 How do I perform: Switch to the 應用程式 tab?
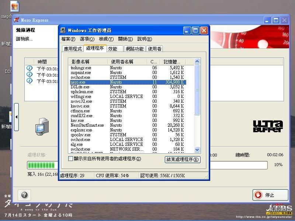[73, 49]
